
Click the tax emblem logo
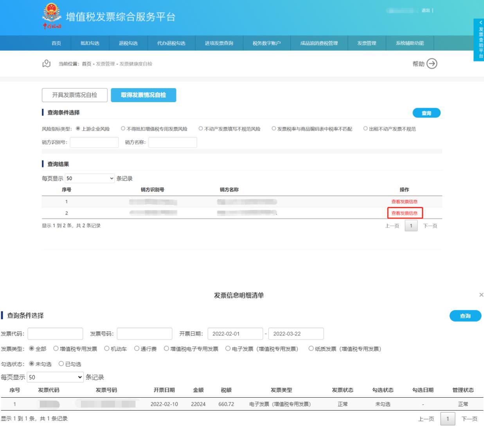click(52, 16)
